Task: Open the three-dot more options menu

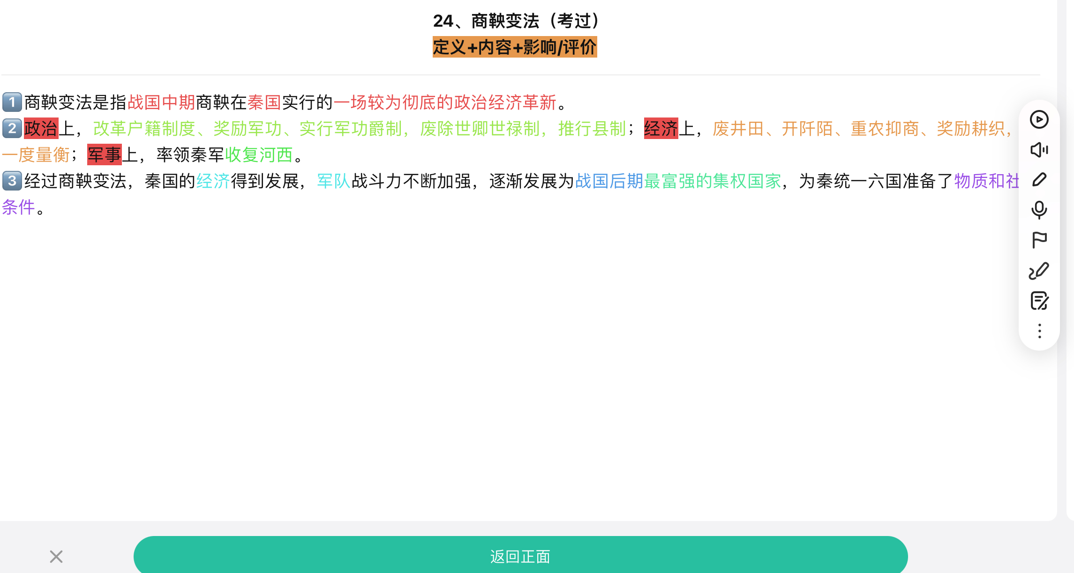Action: click(x=1039, y=331)
